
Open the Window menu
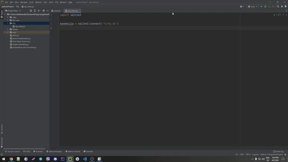[63, 2]
